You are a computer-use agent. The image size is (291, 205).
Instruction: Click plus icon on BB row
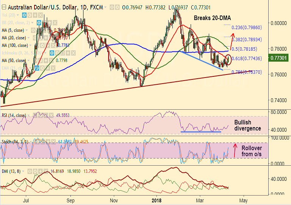(x=50, y=23)
